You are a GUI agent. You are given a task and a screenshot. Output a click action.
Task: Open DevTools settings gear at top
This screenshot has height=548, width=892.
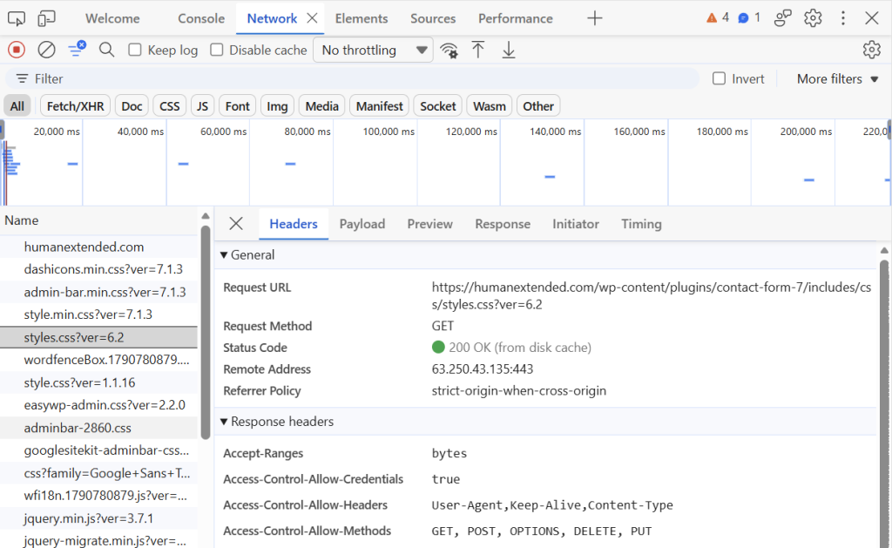pyautogui.click(x=813, y=18)
